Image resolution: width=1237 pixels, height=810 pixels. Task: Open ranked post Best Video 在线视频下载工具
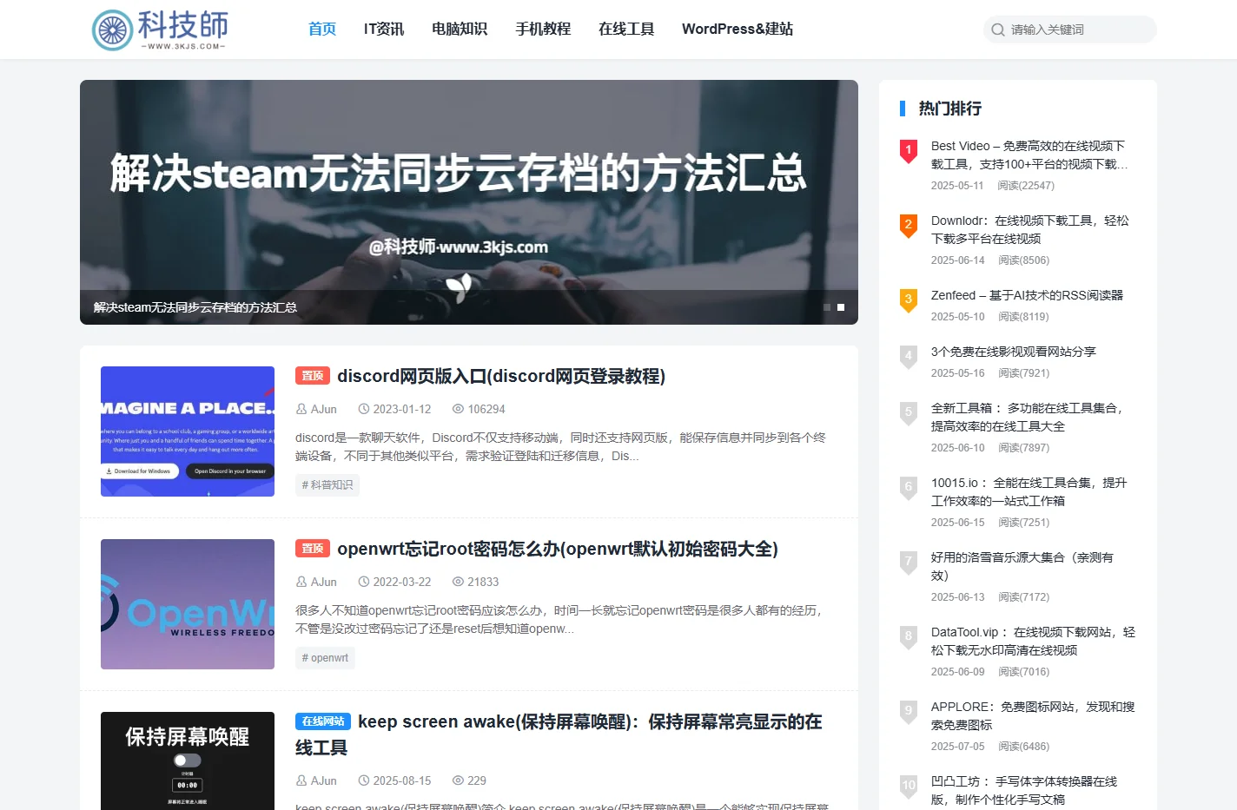tap(1029, 155)
